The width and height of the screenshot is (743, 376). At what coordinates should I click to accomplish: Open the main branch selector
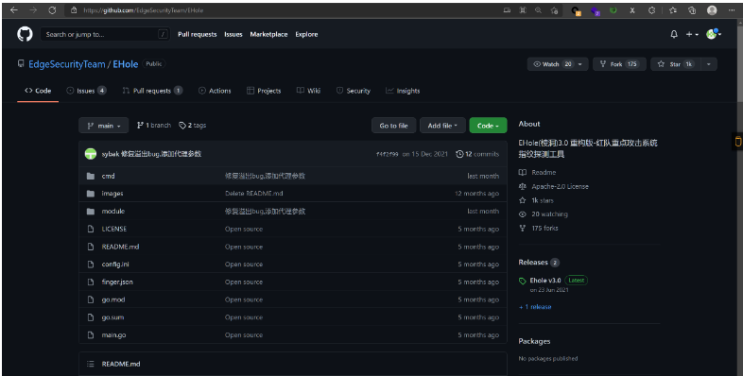coord(103,126)
